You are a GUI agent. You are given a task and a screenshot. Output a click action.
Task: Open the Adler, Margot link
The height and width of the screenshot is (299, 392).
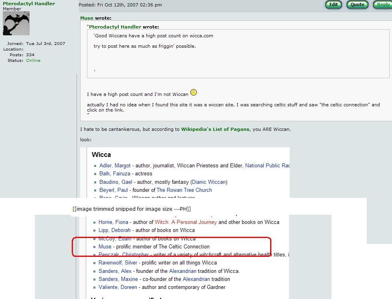(115, 165)
